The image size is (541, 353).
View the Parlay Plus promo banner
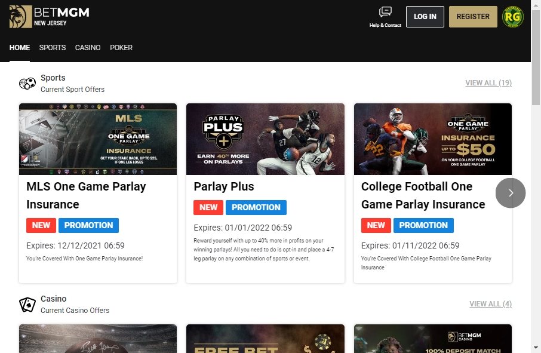tap(265, 139)
